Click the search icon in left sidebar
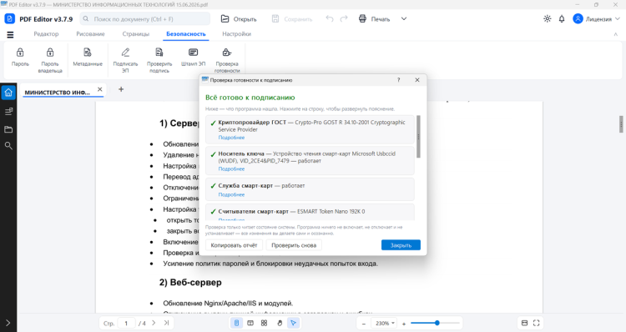 point(8,146)
